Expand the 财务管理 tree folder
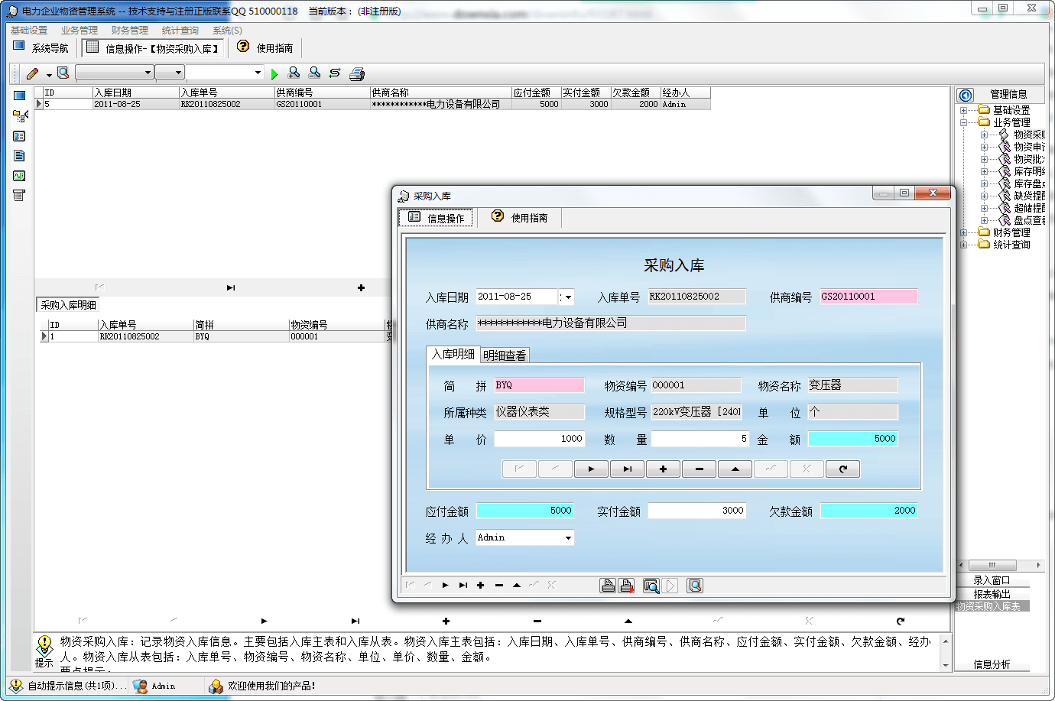 (x=964, y=232)
